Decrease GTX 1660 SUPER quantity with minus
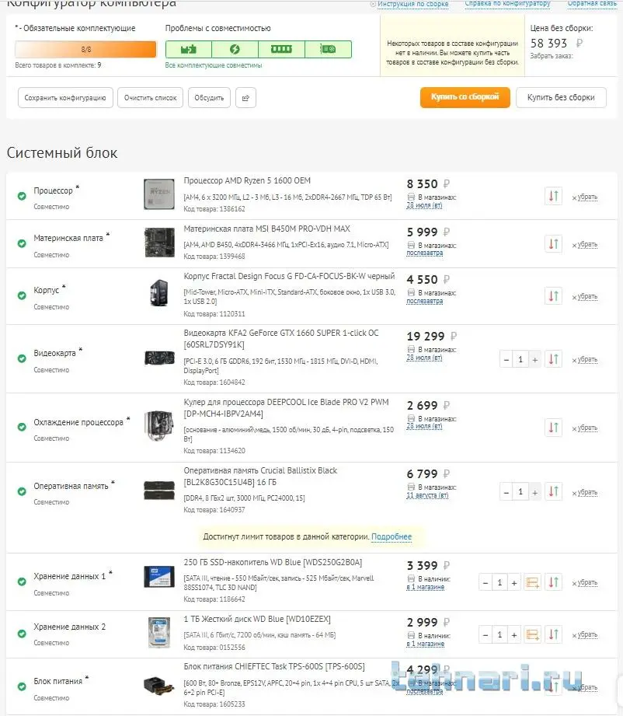 (x=506, y=360)
